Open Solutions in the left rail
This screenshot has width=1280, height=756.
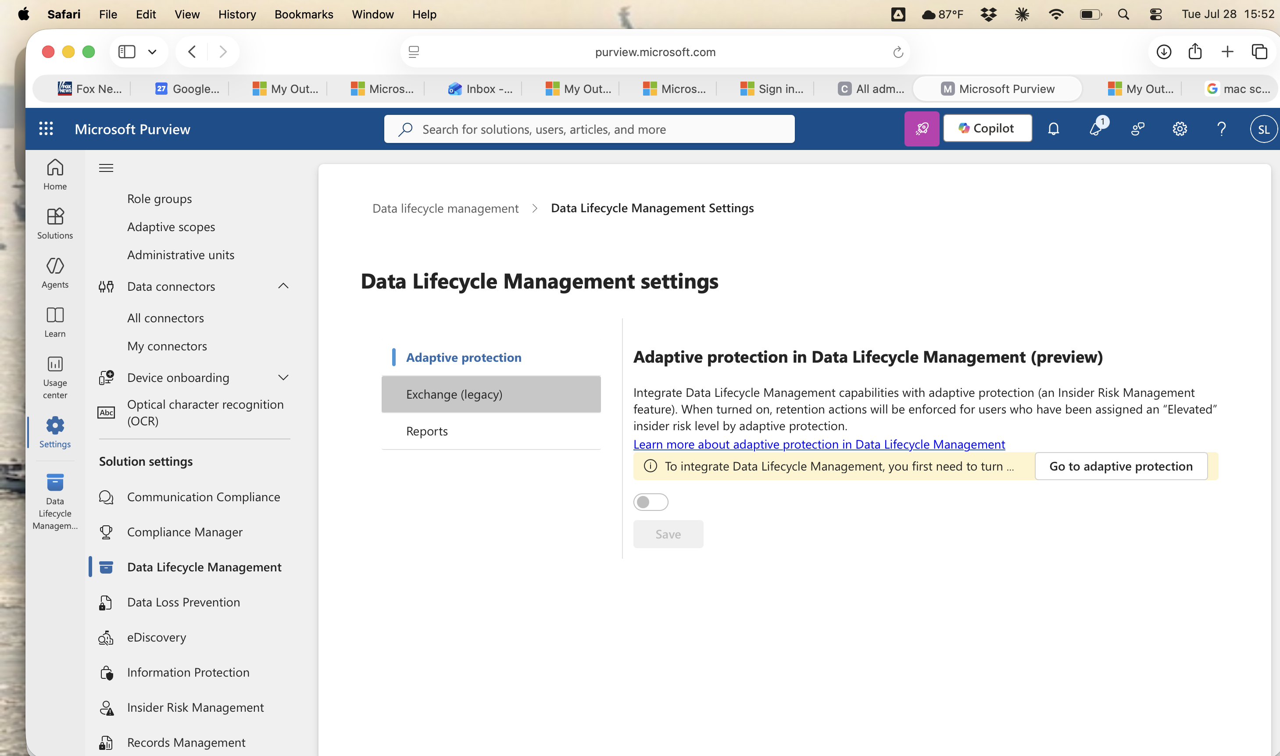[55, 224]
